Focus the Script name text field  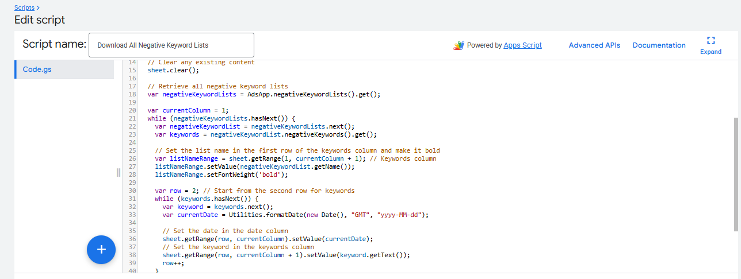click(x=171, y=45)
